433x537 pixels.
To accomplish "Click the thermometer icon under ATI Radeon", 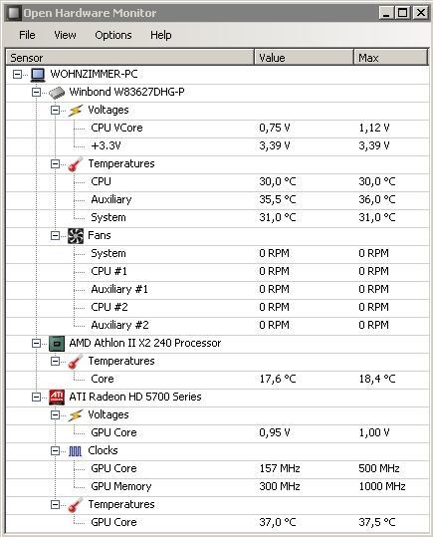I will coord(76,505).
